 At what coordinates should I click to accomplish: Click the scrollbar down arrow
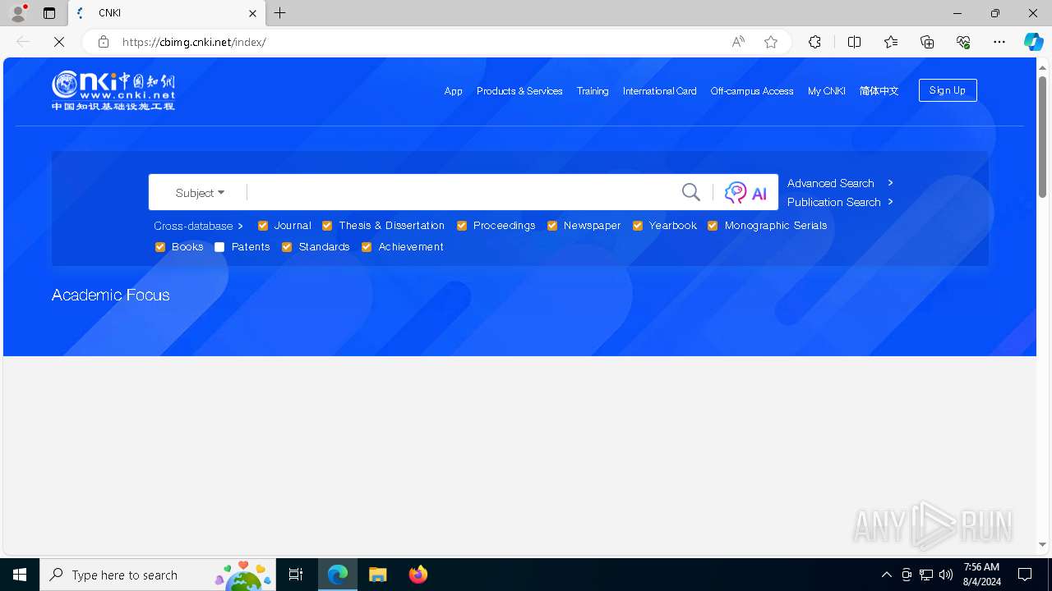point(1043,544)
